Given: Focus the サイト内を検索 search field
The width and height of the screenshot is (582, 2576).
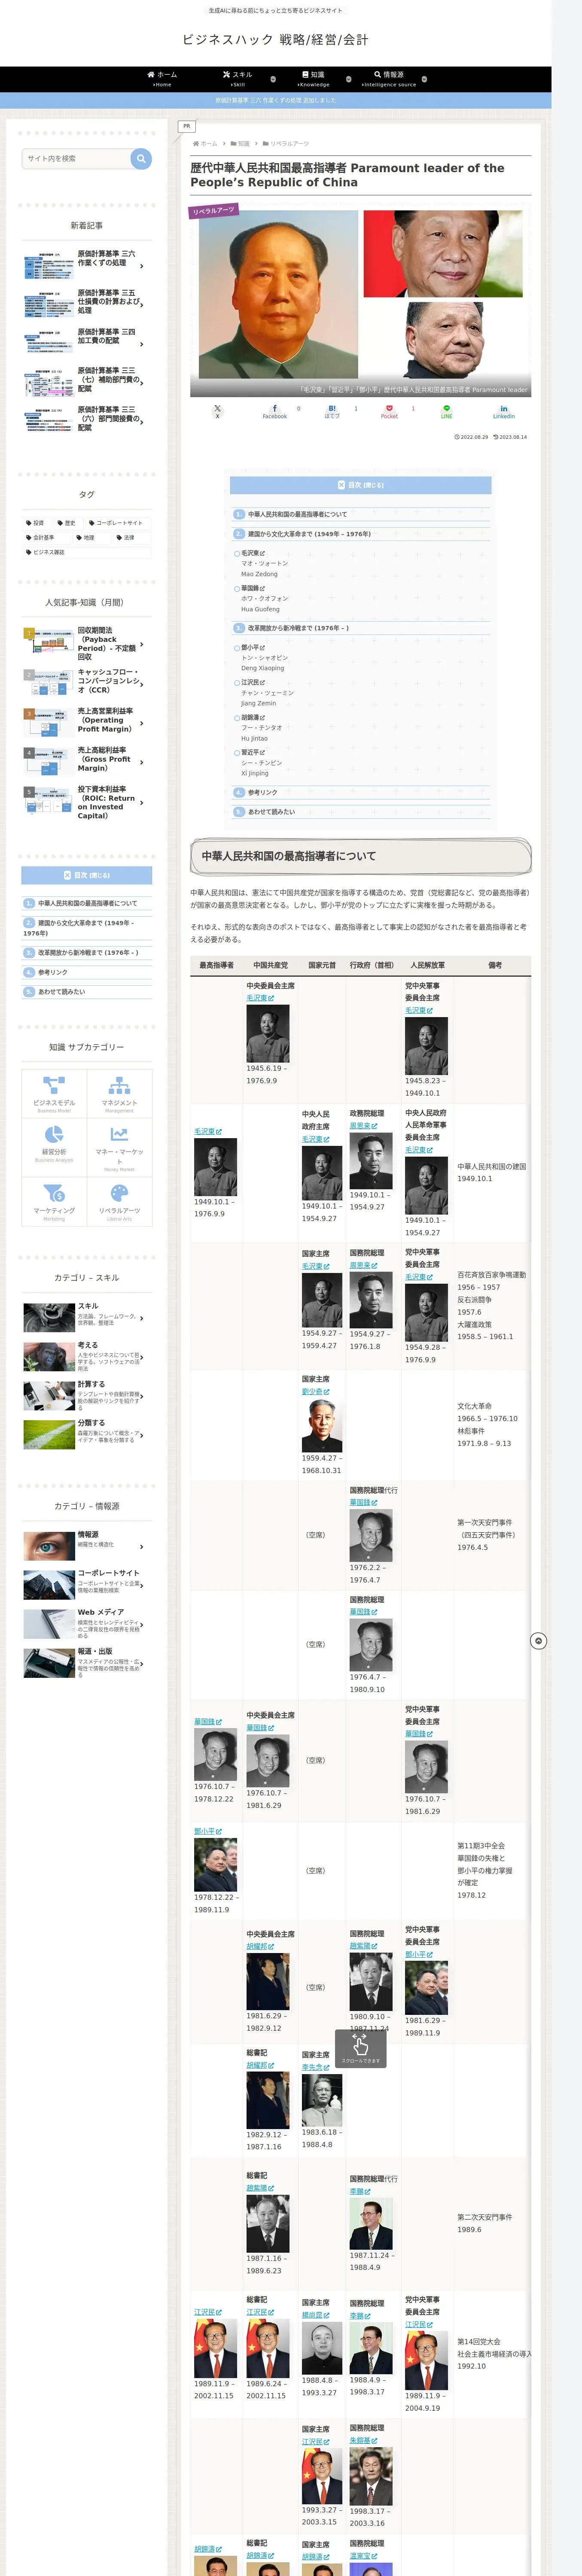Looking at the screenshot, I should coord(76,158).
